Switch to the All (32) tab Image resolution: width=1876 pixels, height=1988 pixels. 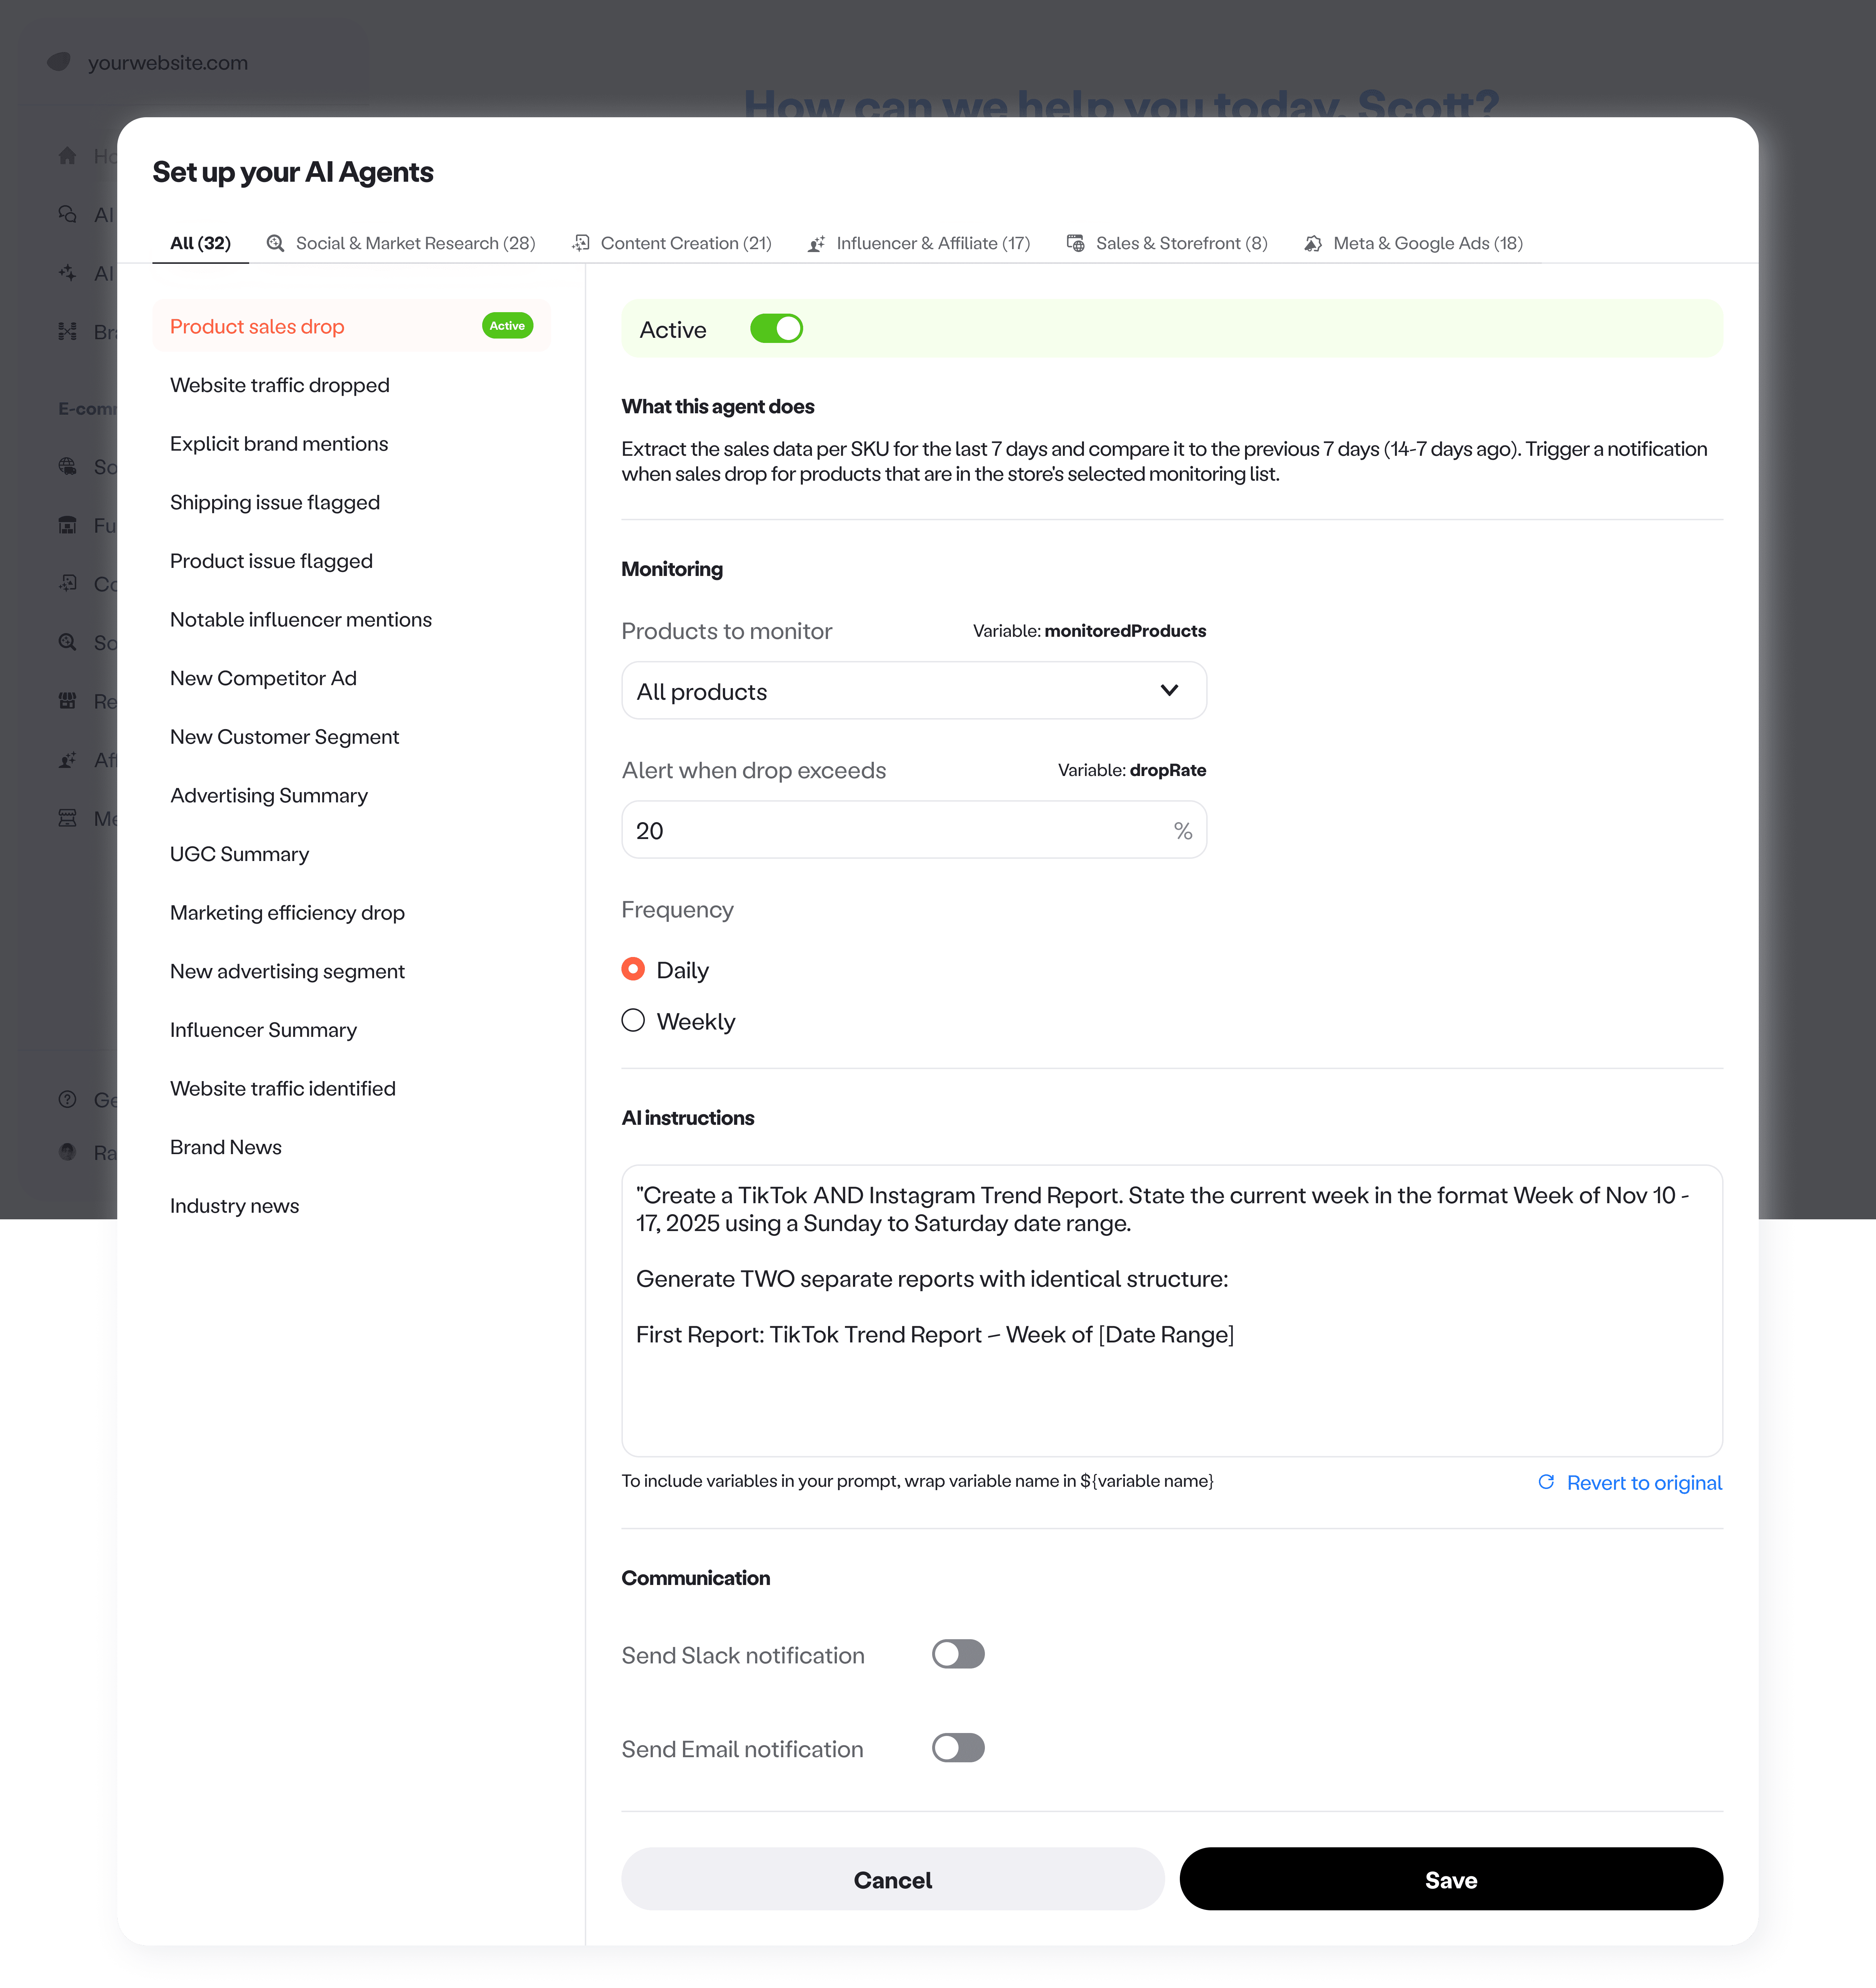(x=200, y=243)
